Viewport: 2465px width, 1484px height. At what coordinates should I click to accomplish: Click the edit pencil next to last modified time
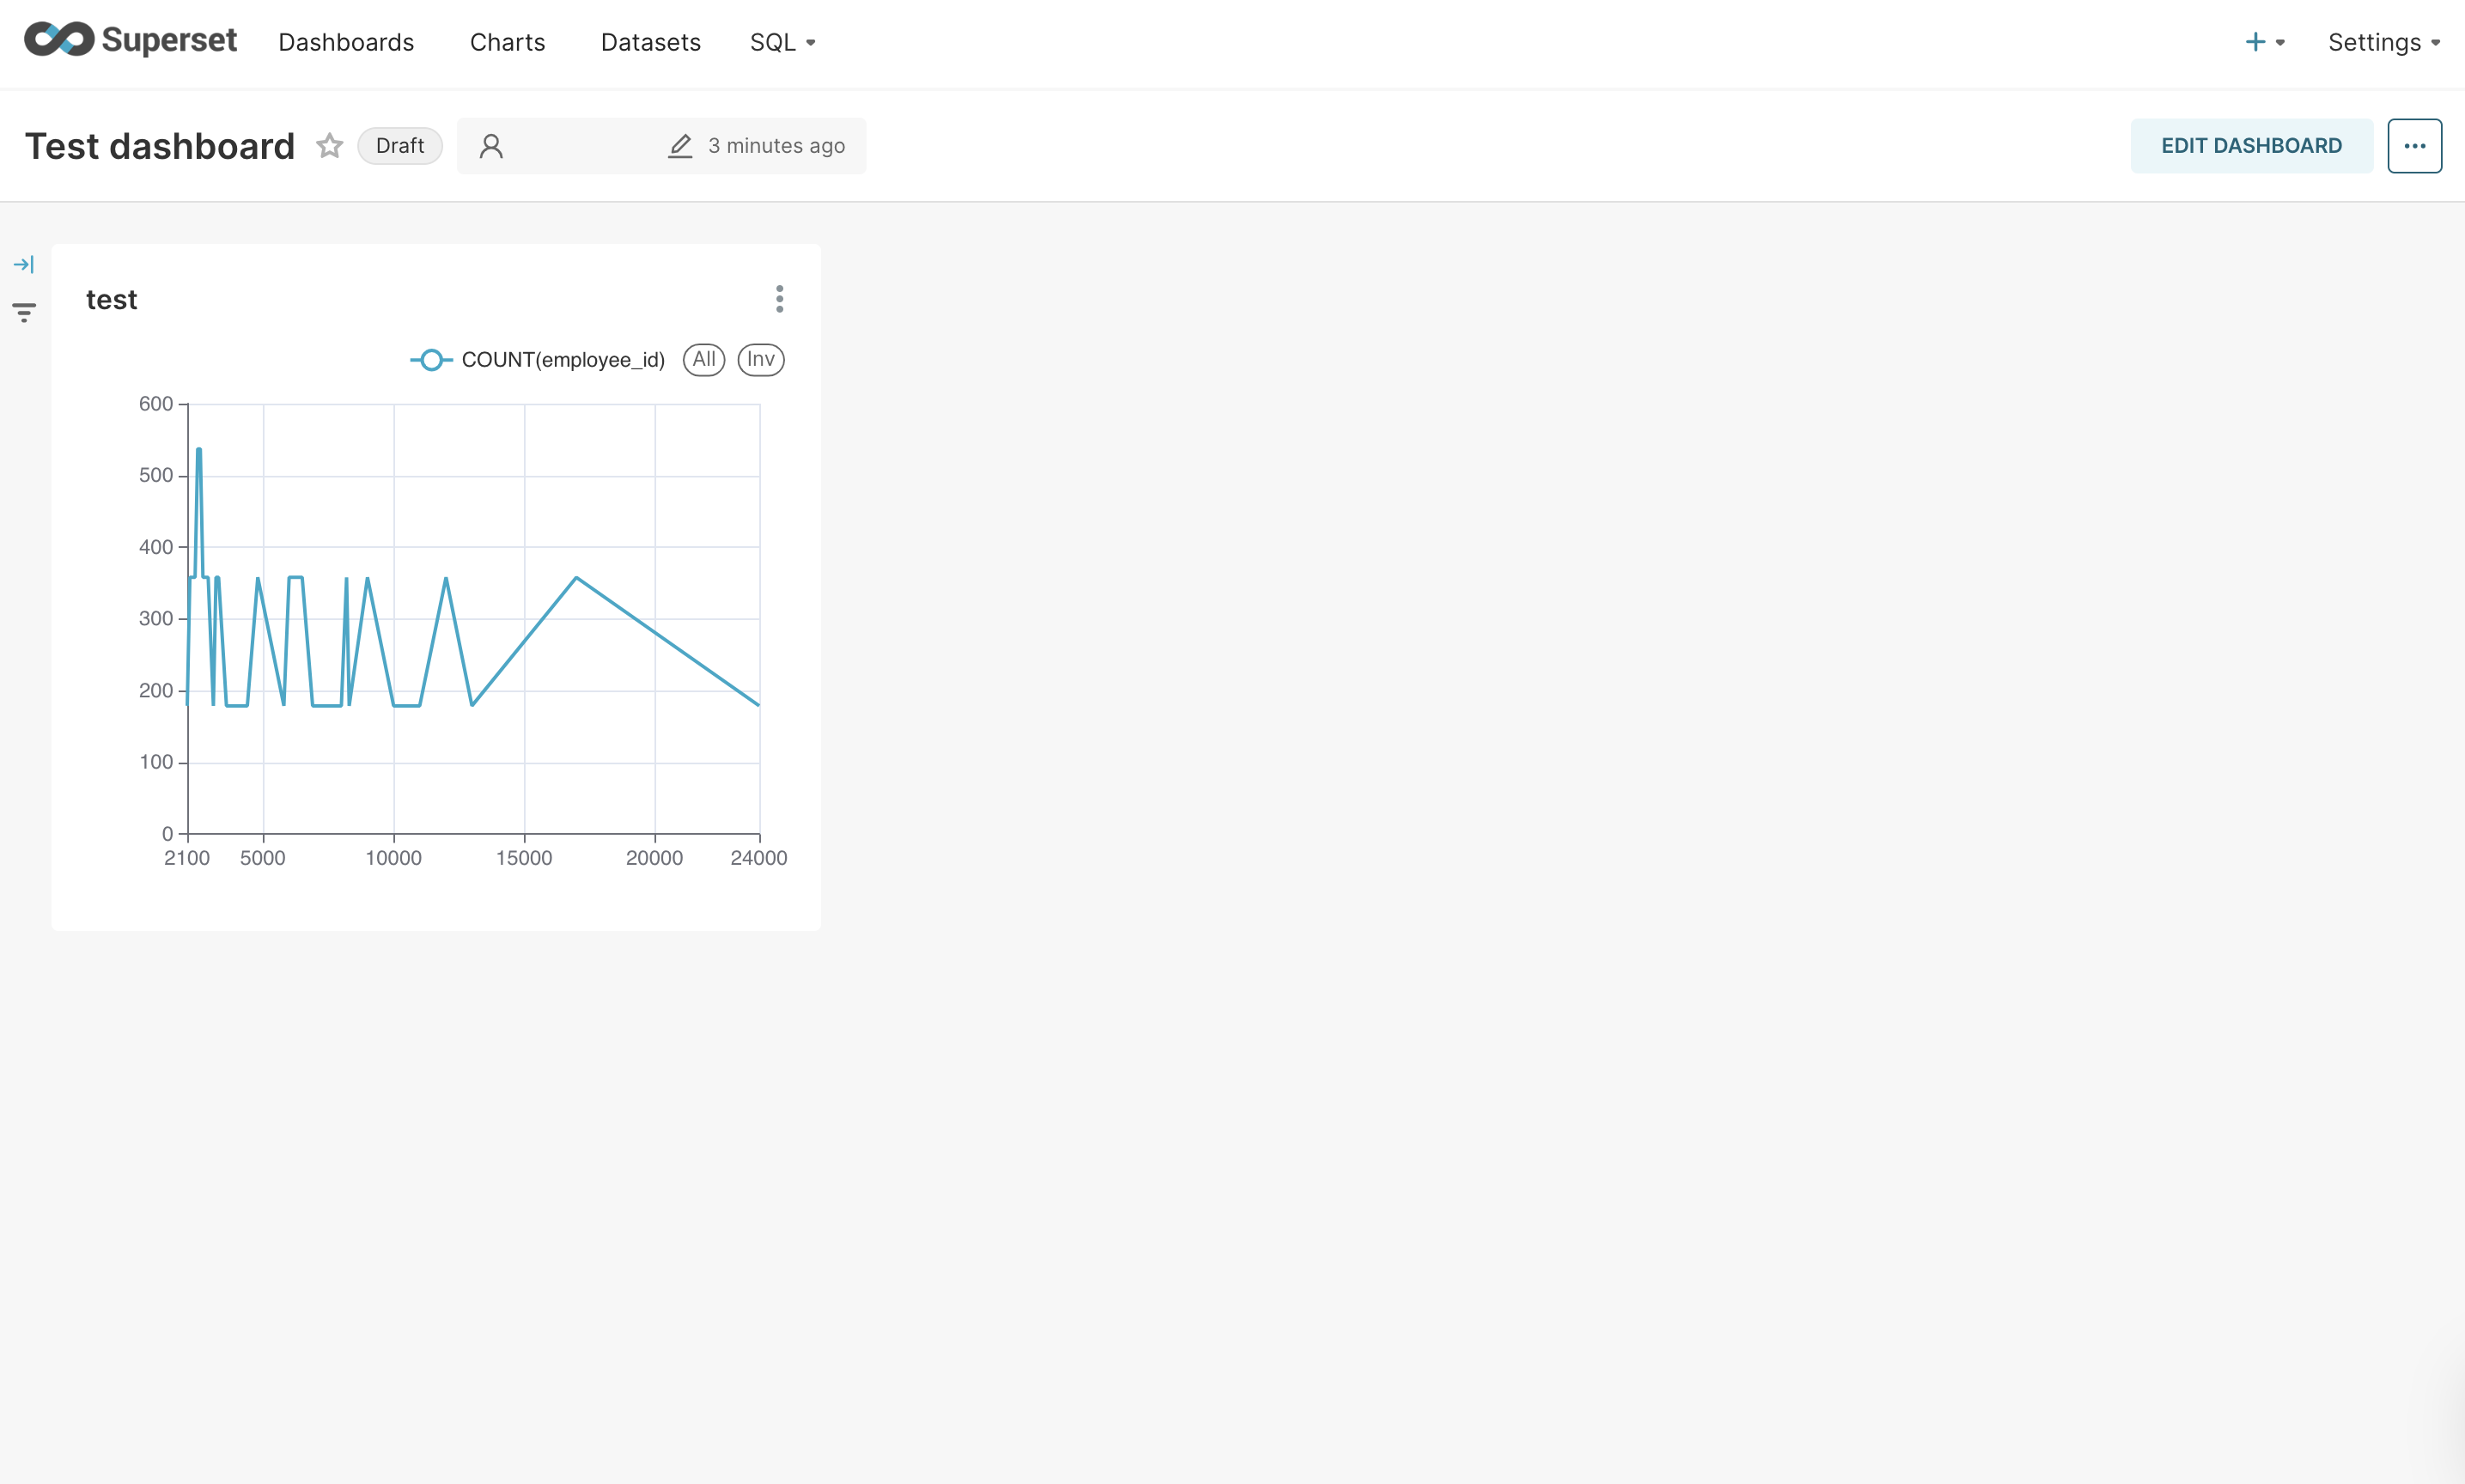point(680,146)
